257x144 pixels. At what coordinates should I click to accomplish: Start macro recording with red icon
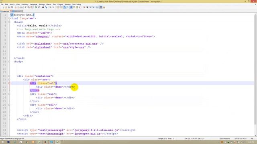coord(84,7)
